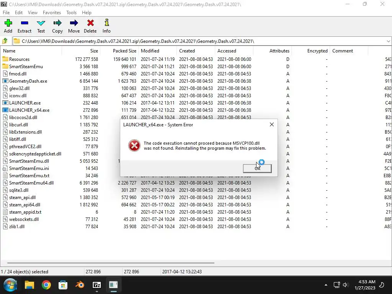Click OK in the System Error dialog
Viewport: 392px width, 294px height.
(257, 168)
